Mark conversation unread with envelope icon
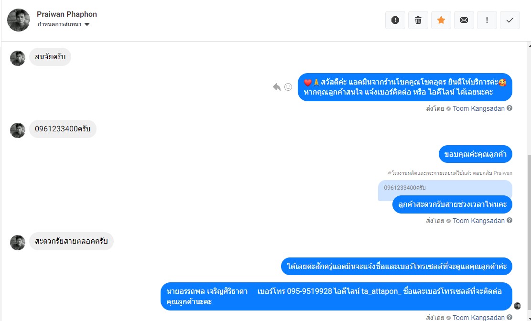Viewport: 531px width, 321px height. (464, 20)
